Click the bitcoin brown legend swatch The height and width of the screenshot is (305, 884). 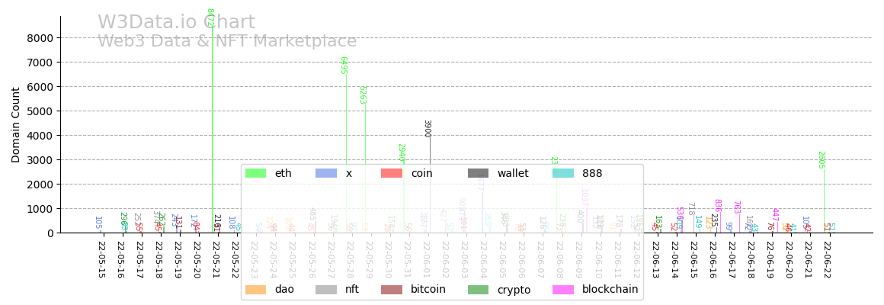pos(391,290)
